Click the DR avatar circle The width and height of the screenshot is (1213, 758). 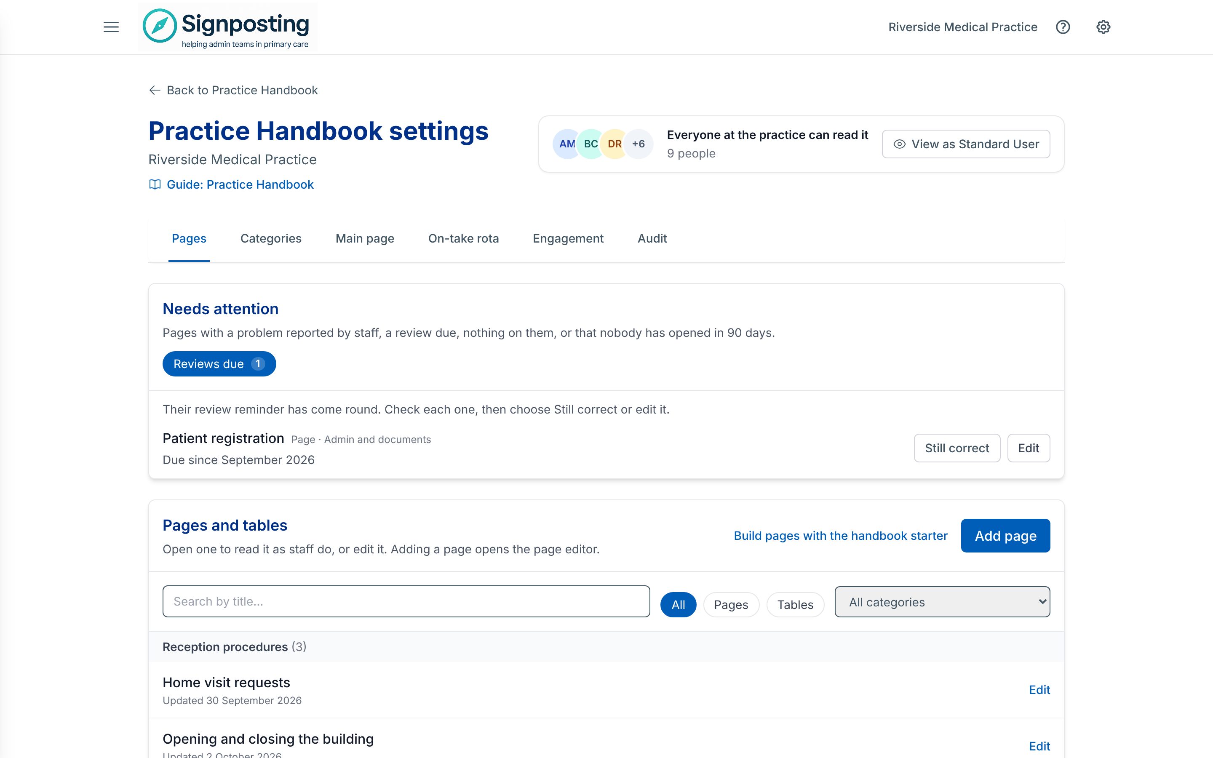(x=614, y=144)
